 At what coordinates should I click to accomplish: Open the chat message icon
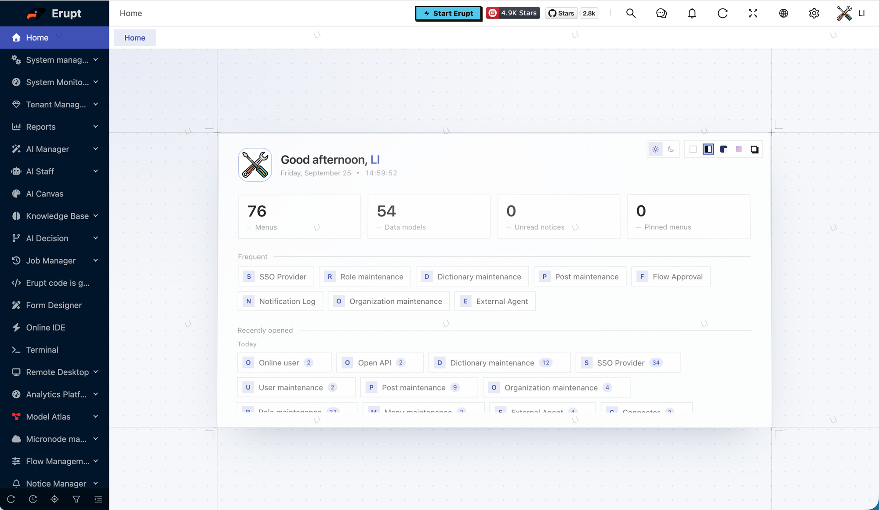coord(661,13)
